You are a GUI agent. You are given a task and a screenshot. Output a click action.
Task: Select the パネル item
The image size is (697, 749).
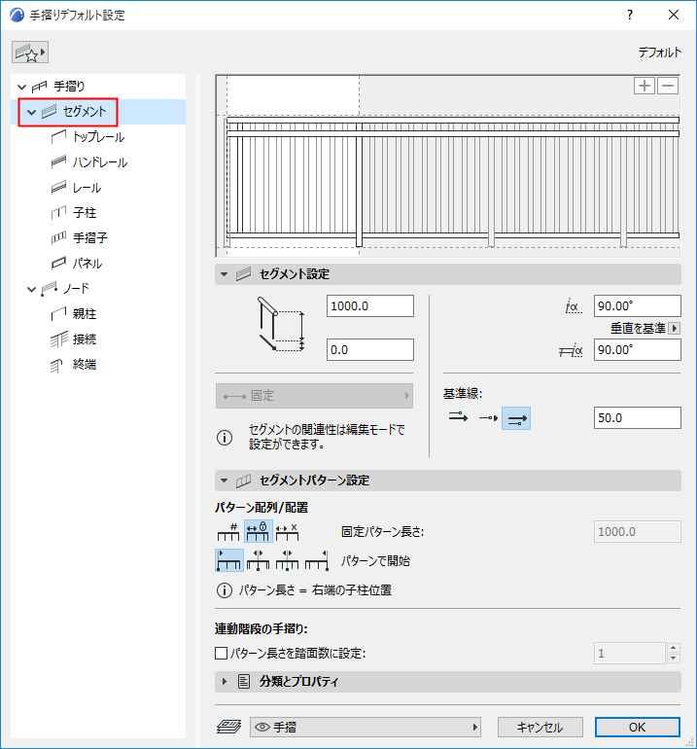pyautogui.click(x=87, y=264)
